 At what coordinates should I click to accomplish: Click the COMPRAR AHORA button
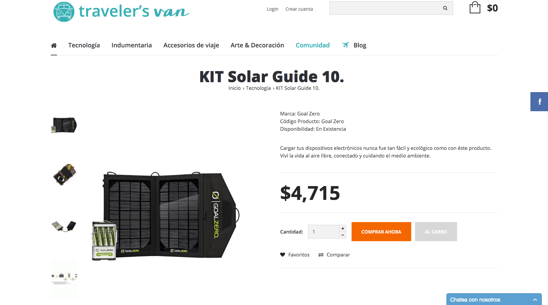pyautogui.click(x=381, y=232)
